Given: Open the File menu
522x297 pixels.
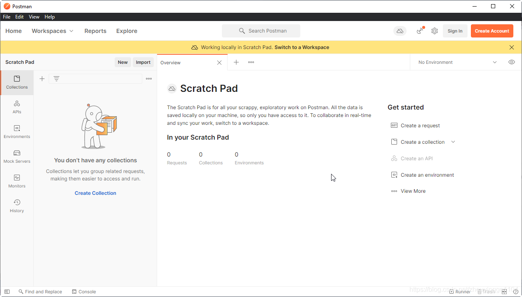Looking at the screenshot, I should [x=6, y=16].
